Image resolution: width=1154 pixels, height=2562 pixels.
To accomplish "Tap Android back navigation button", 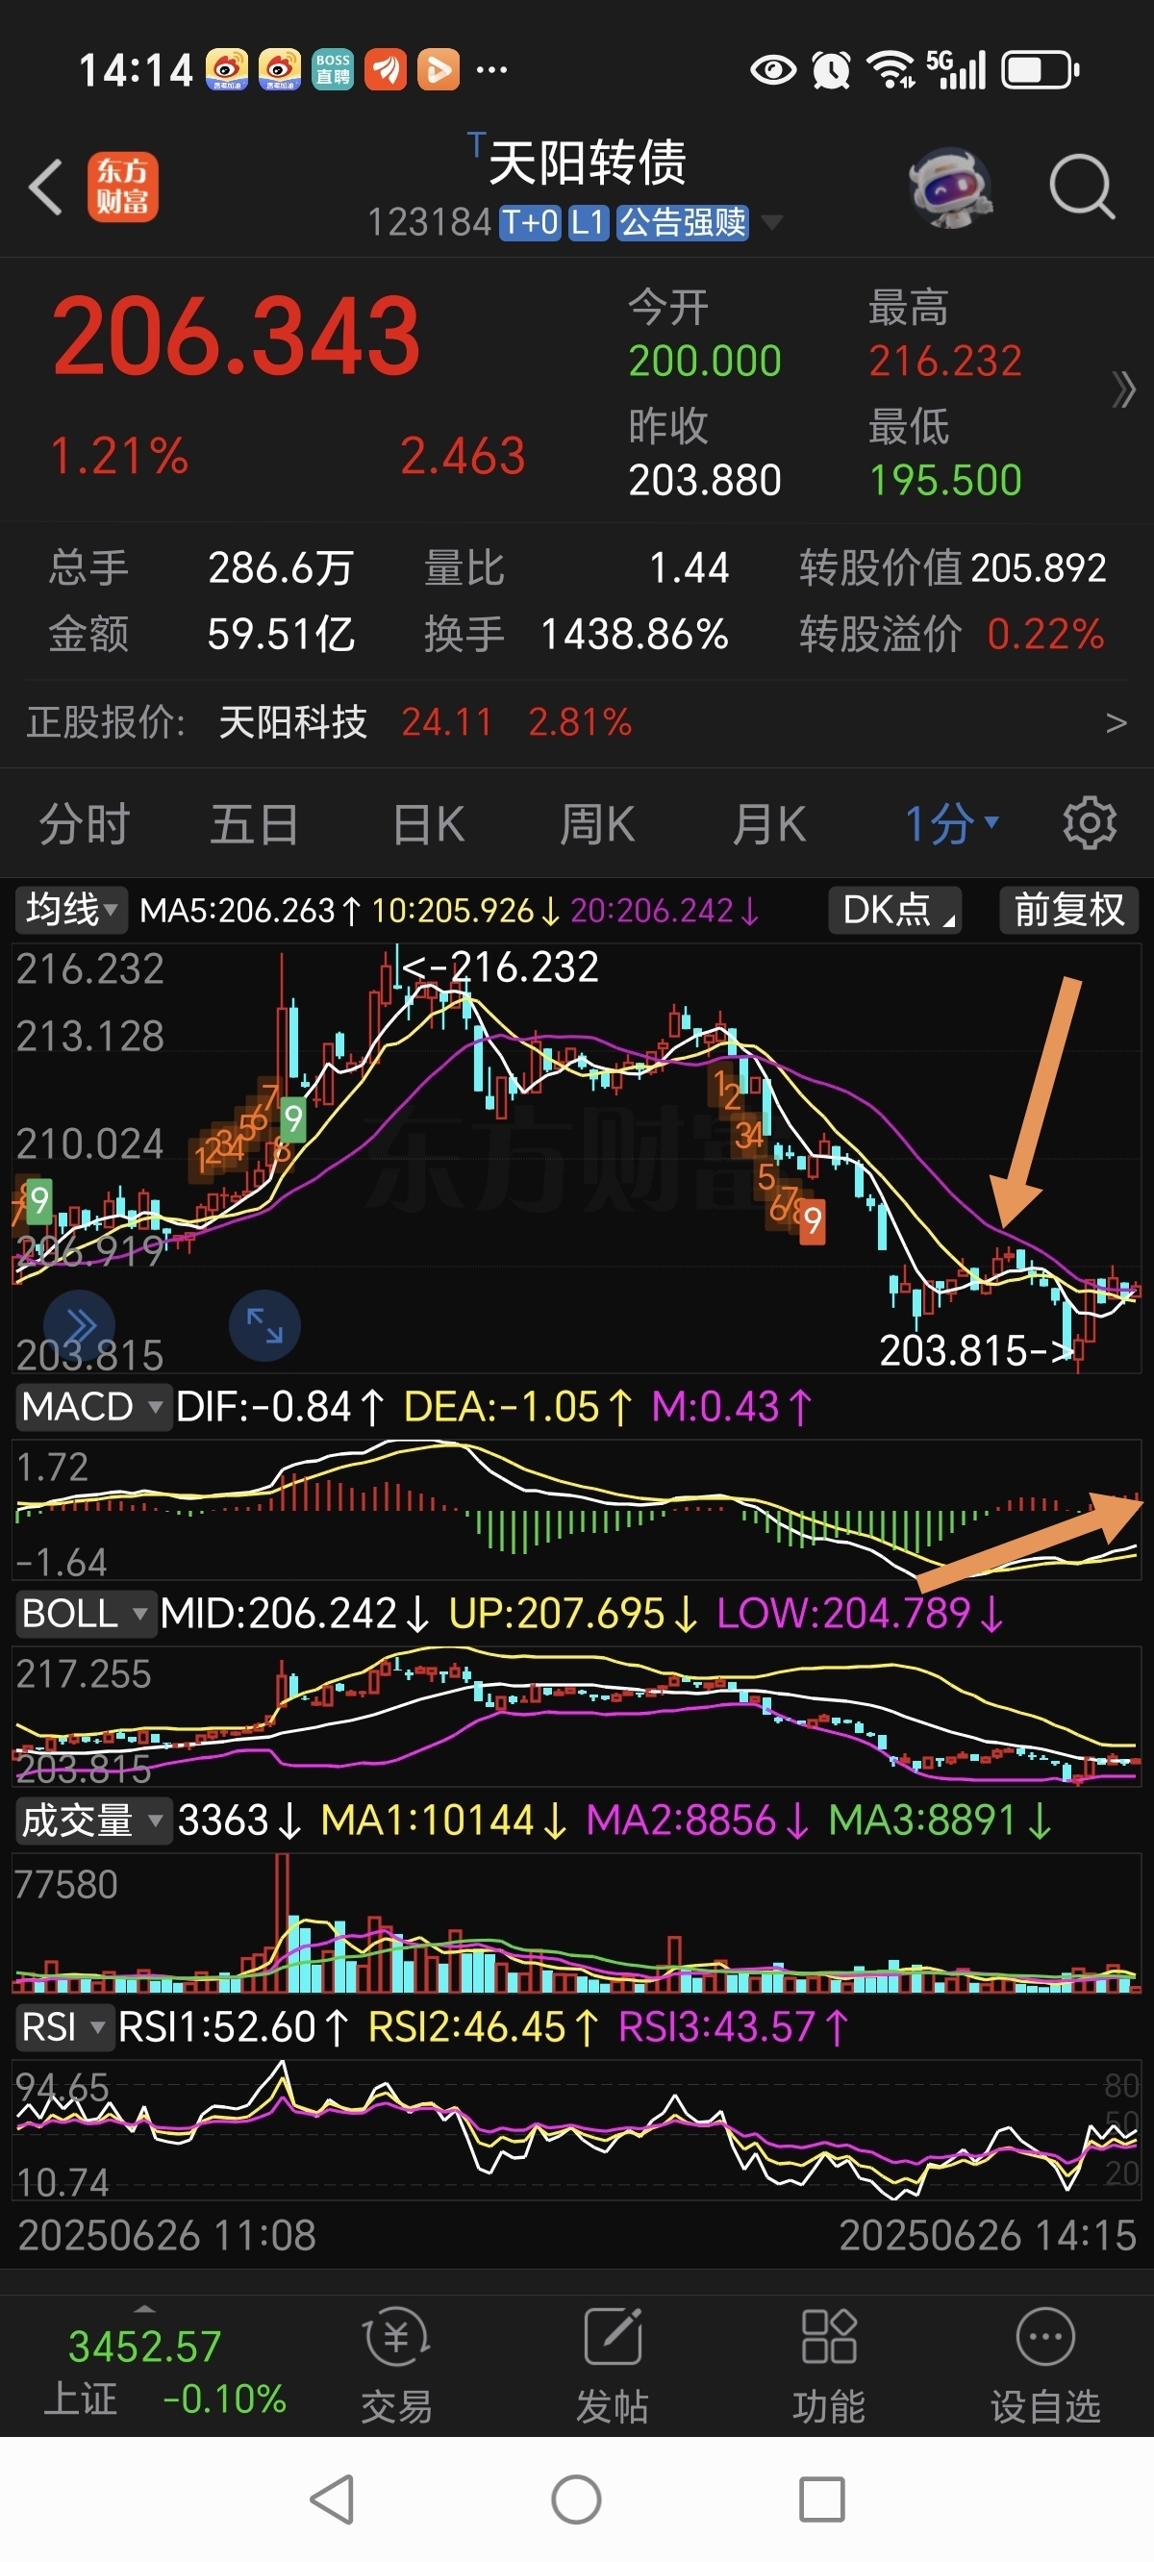I will click(x=333, y=2499).
